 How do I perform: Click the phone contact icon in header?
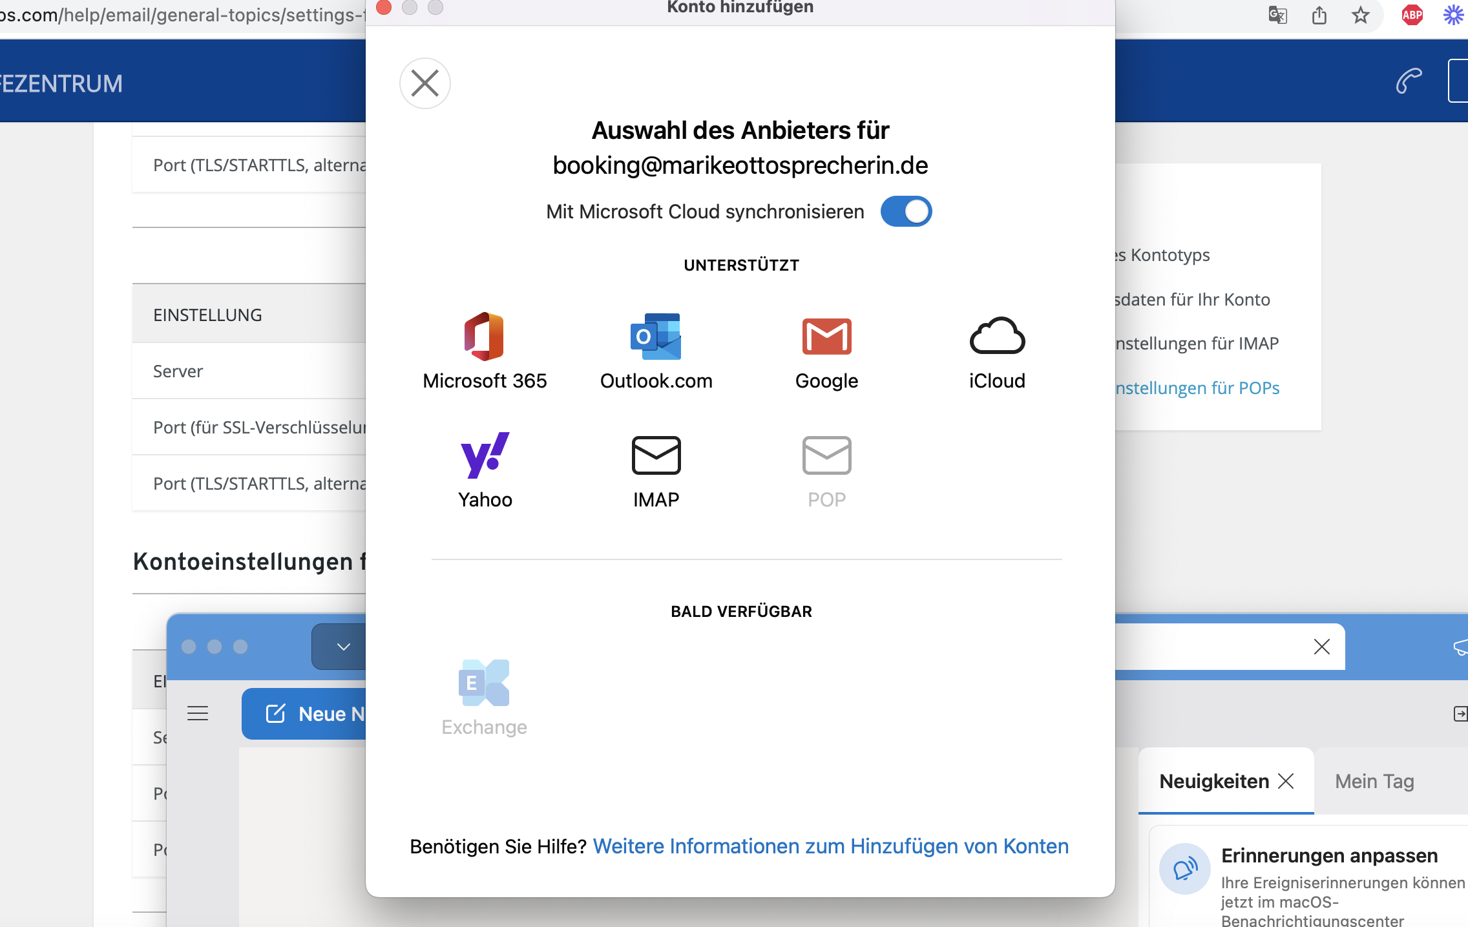(1409, 81)
